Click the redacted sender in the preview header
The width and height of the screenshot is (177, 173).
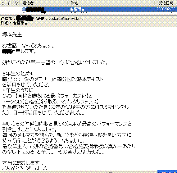(25, 18)
